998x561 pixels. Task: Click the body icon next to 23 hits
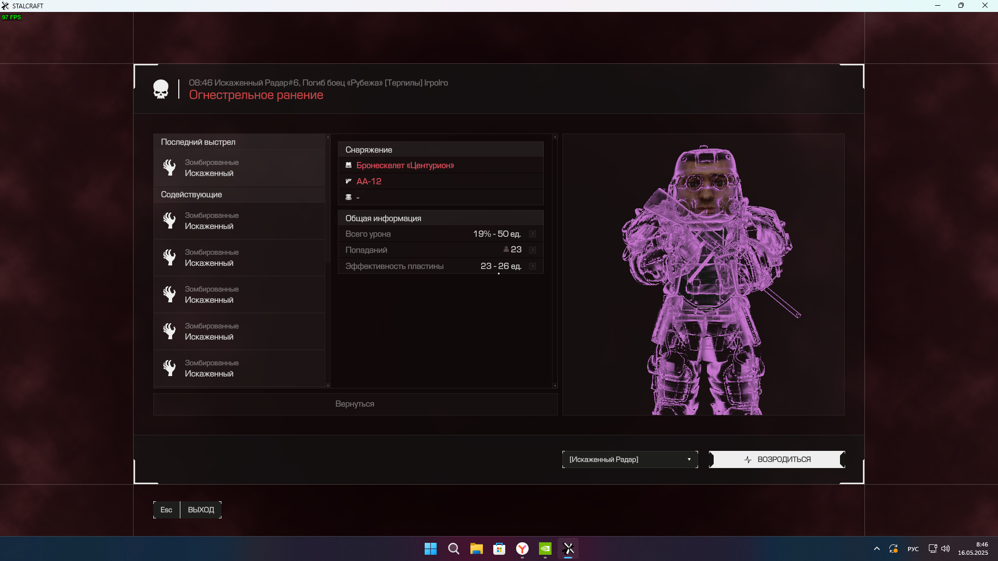(x=506, y=249)
